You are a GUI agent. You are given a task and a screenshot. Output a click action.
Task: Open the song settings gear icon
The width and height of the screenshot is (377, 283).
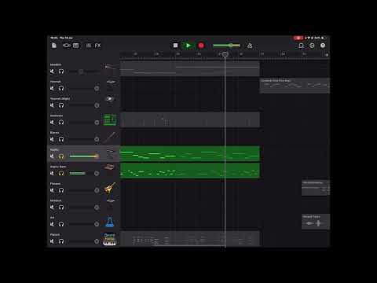click(x=312, y=46)
